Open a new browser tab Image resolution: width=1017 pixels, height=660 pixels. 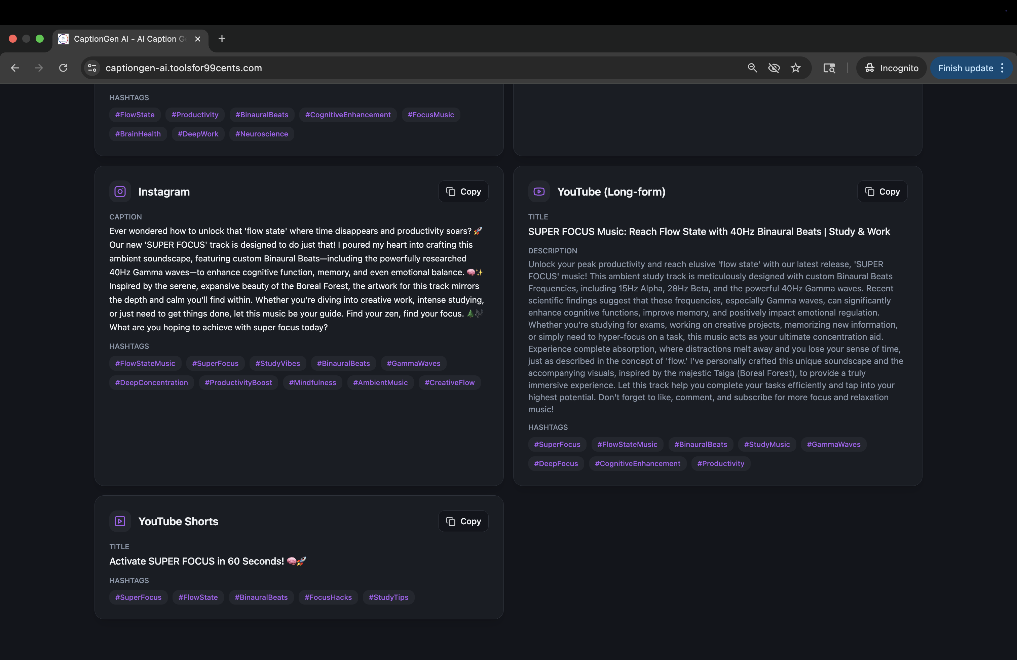[x=222, y=38]
